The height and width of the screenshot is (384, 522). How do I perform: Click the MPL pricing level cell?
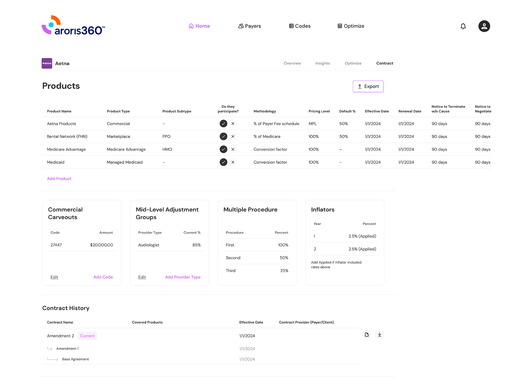click(x=312, y=124)
